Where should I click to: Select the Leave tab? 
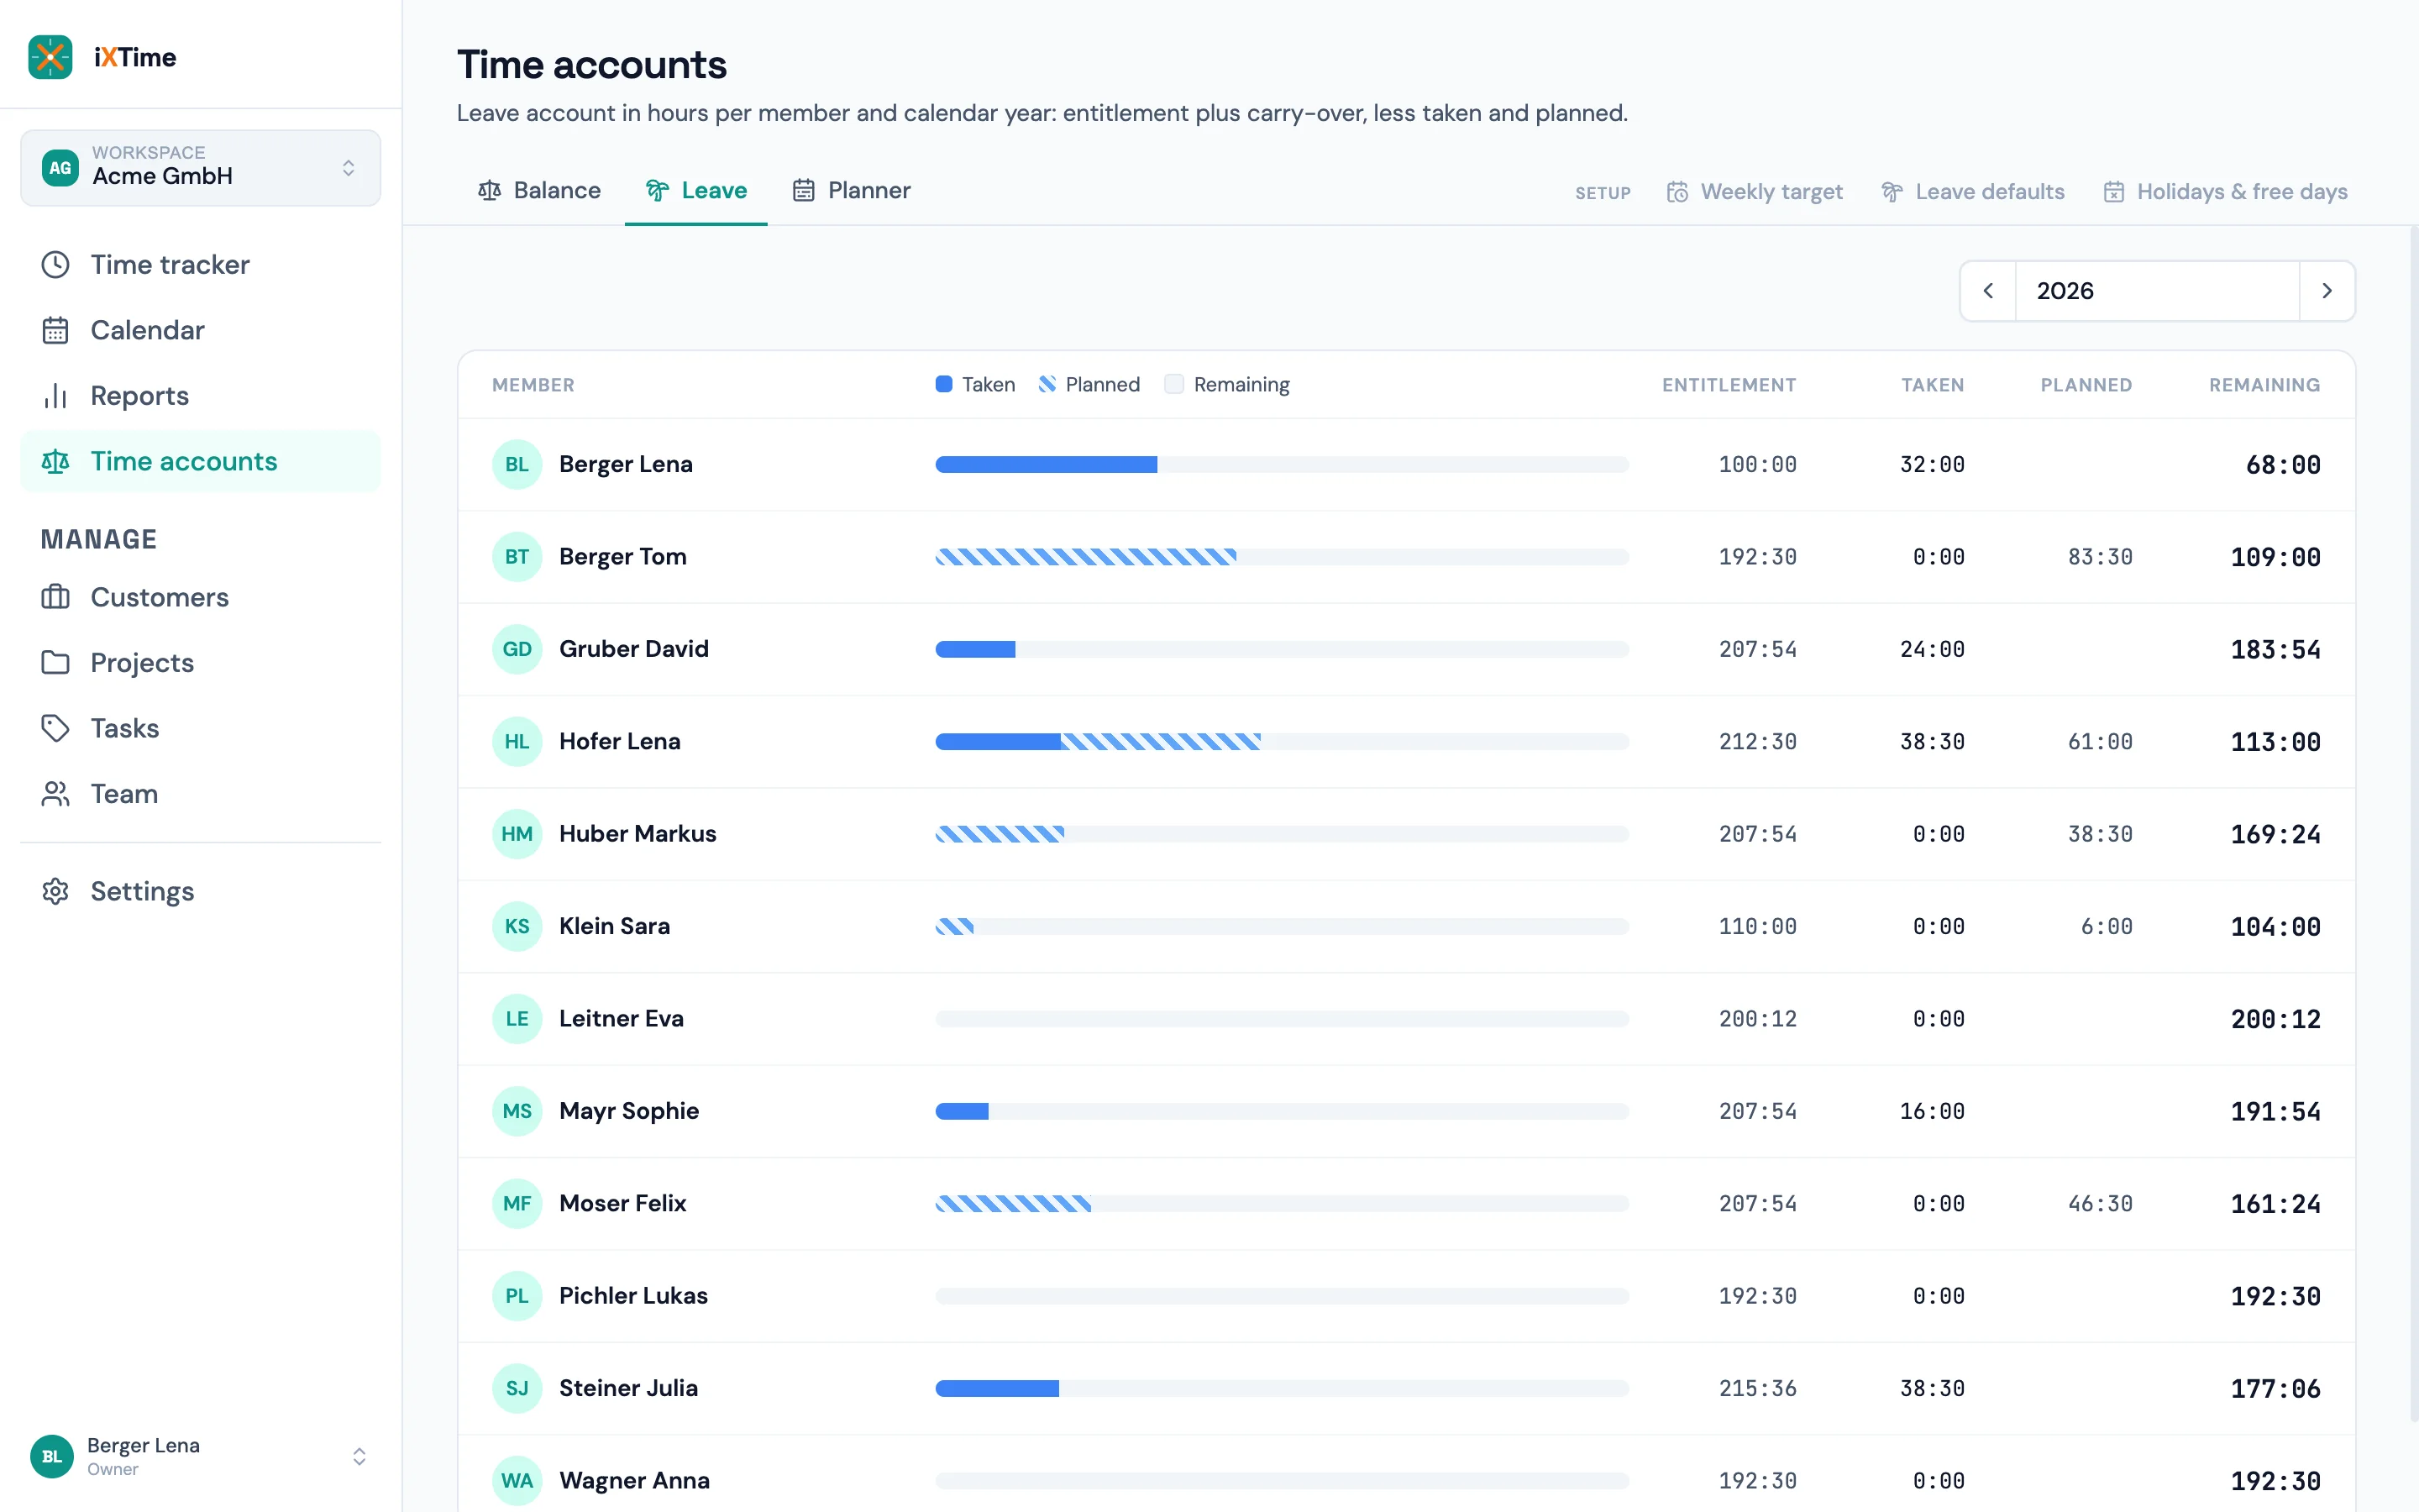(695, 190)
